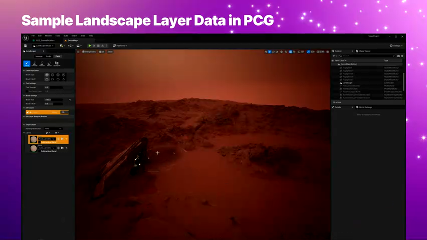Activate the translate gizmo in viewport toolbar
This screenshot has height=240, width=427.
click(270, 52)
